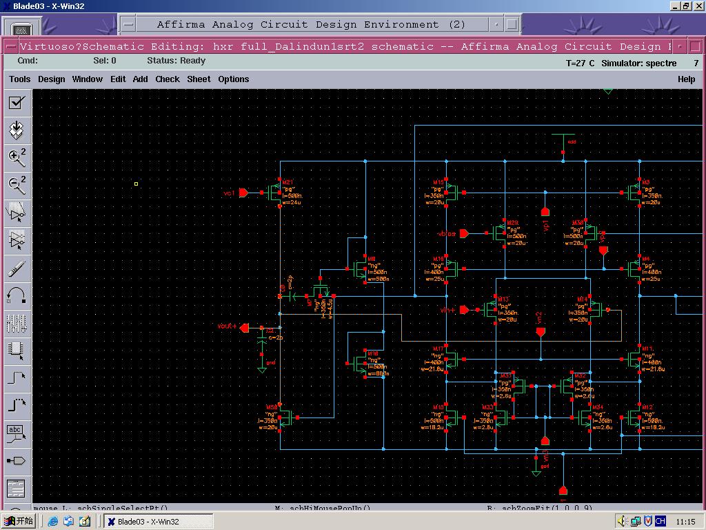706x530 pixels.
Task: Open the Design menu
Action: (x=51, y=79)
